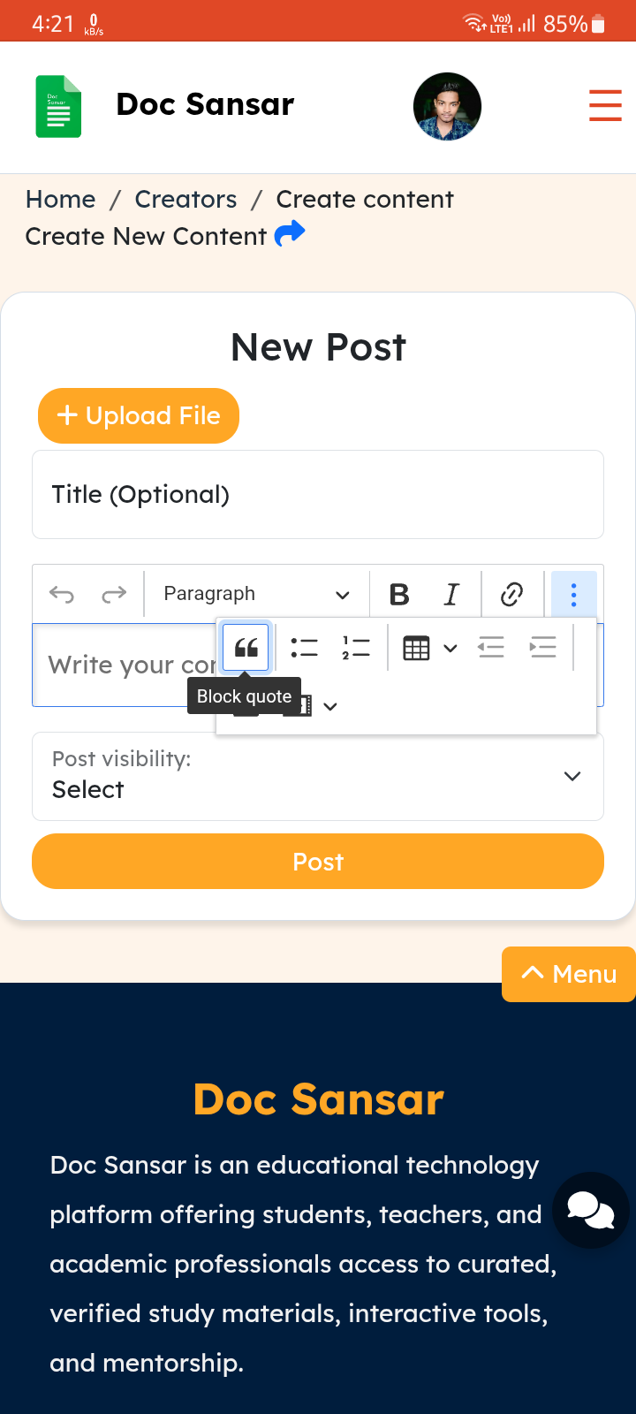Insert a bulleted list
Screen dimensions: 636x1414
304,648
